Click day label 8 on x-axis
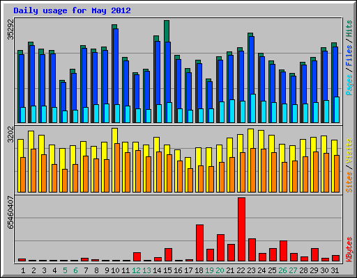The height and width of the screenshot is (278, 357). tap(96, 270)
